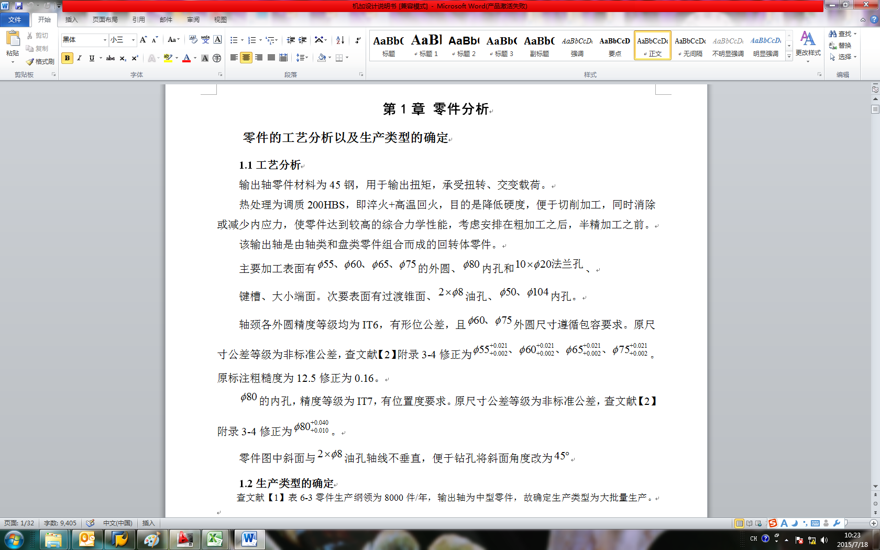Click the Sort icon
This screenshot has width=880, height=550.
pos(340,40)
